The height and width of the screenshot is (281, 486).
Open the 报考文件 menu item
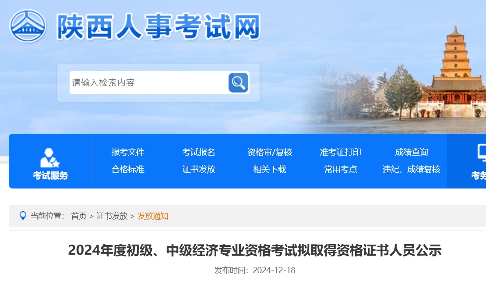(128, 152)
